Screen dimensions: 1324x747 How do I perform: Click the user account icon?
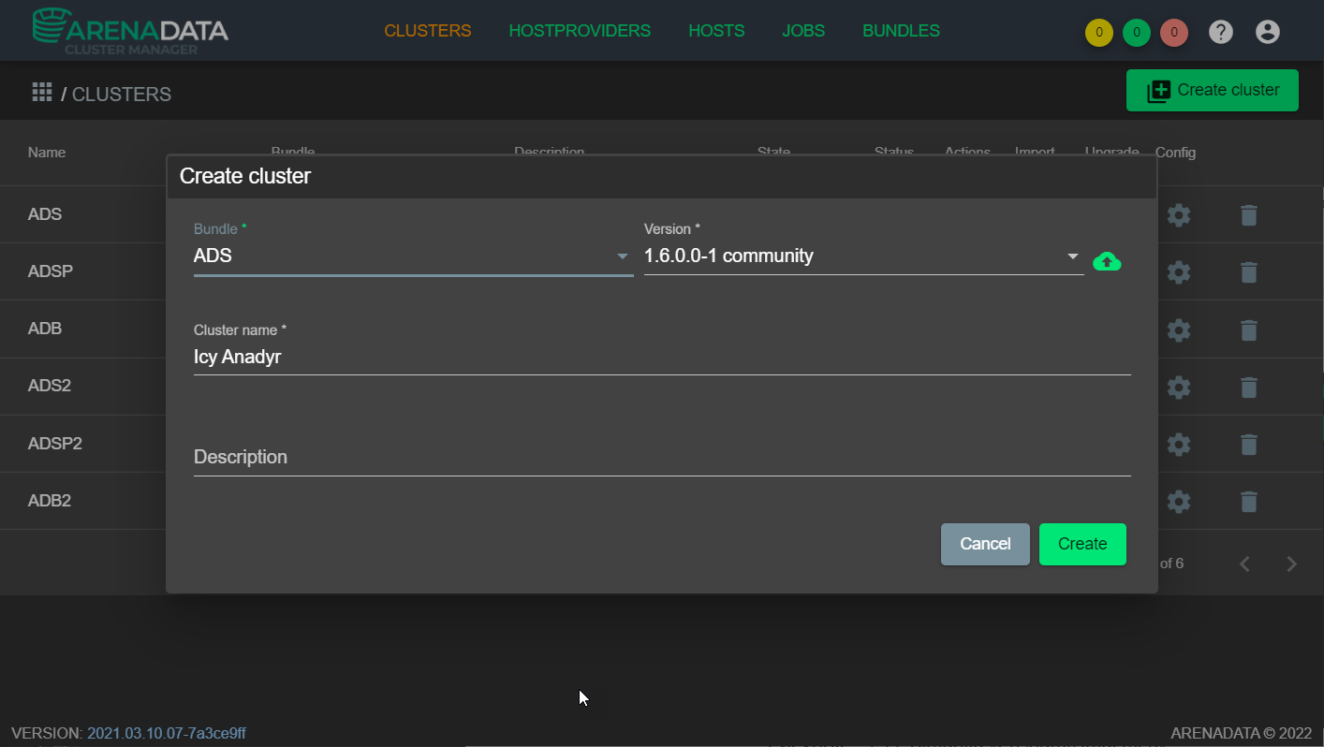tap(1267, 31)
